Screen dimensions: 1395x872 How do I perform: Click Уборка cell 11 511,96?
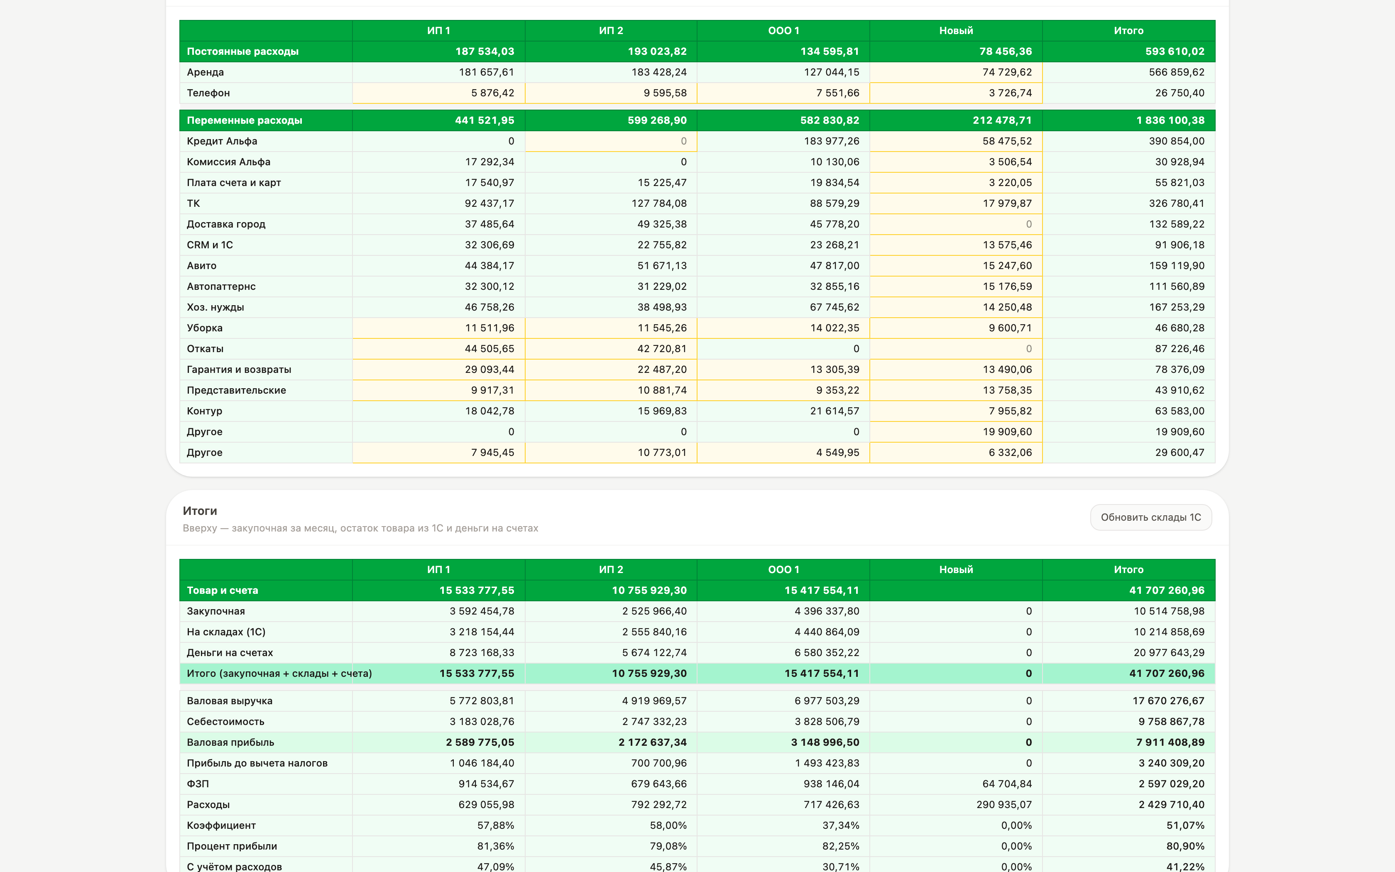(x=439, y=328)
